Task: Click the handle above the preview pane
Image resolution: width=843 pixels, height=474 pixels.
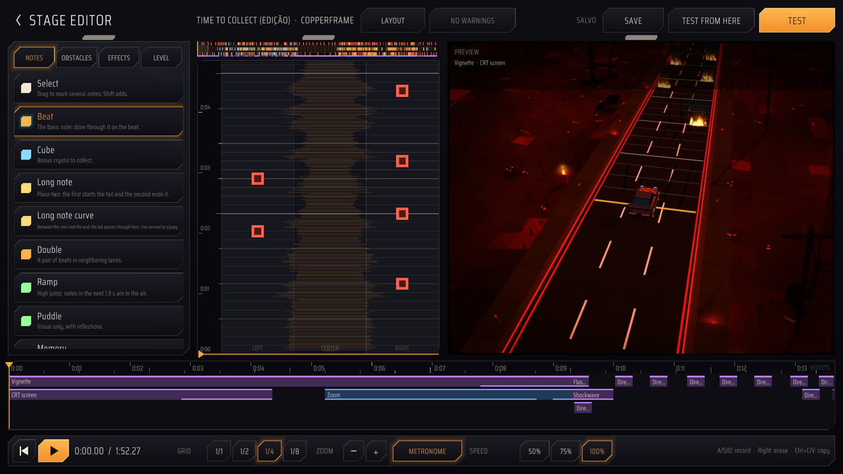Action: (x=641, y=38)
